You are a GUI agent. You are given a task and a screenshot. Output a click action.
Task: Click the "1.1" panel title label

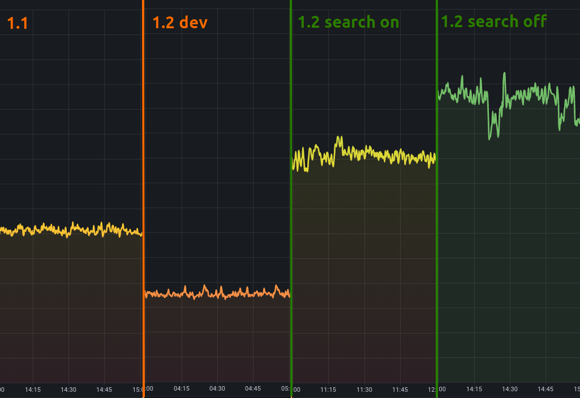tap(18, 23)
